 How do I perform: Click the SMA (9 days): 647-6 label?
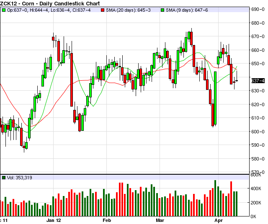(187, 10)
